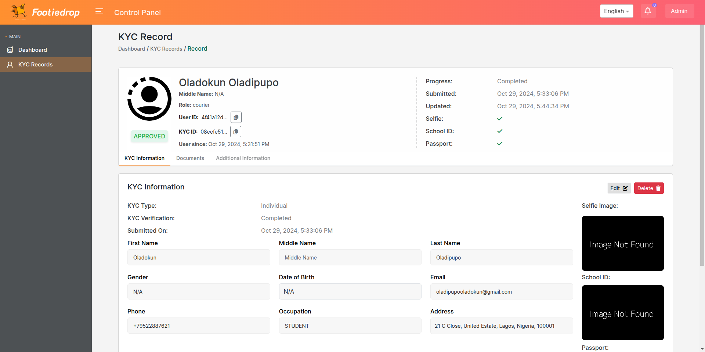
Task: Click the Occupation field
Action: tap(350, 326)
